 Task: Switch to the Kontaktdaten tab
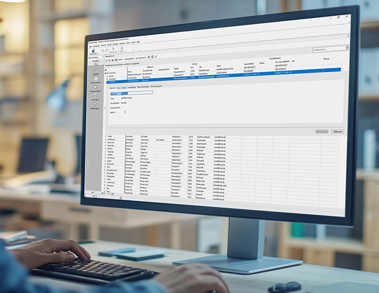pyautogui.click(x=132, y=87)
